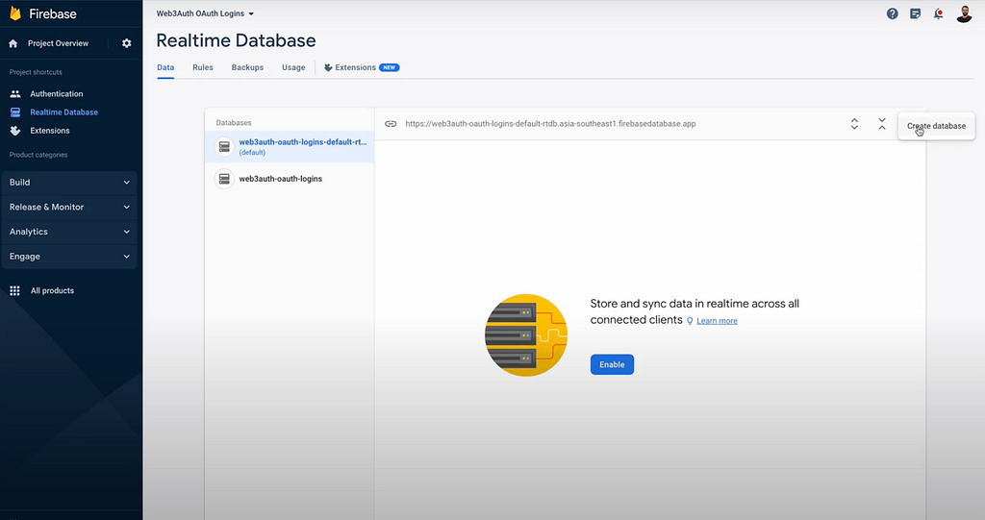The height and width of the screenshot is (520, 985).
Task: Switch to the Usage tab
Action: point(293,67)
